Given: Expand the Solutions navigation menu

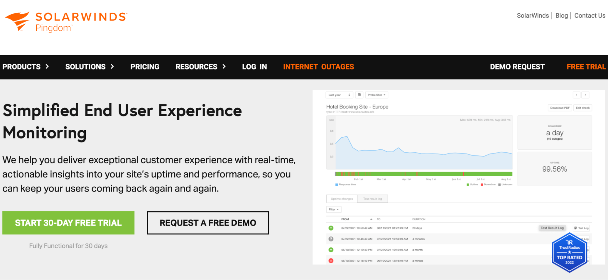Looking at the screenshot, I should [89, 67].
